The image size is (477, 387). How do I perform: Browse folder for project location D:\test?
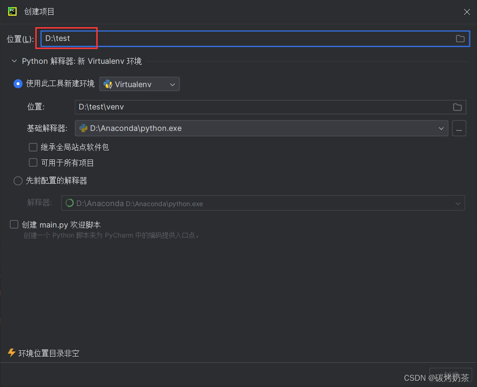460,39
